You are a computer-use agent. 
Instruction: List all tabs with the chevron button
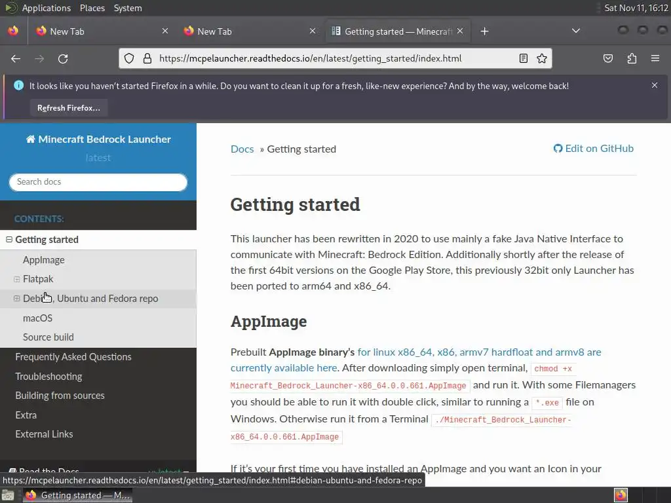click(576, 31)
